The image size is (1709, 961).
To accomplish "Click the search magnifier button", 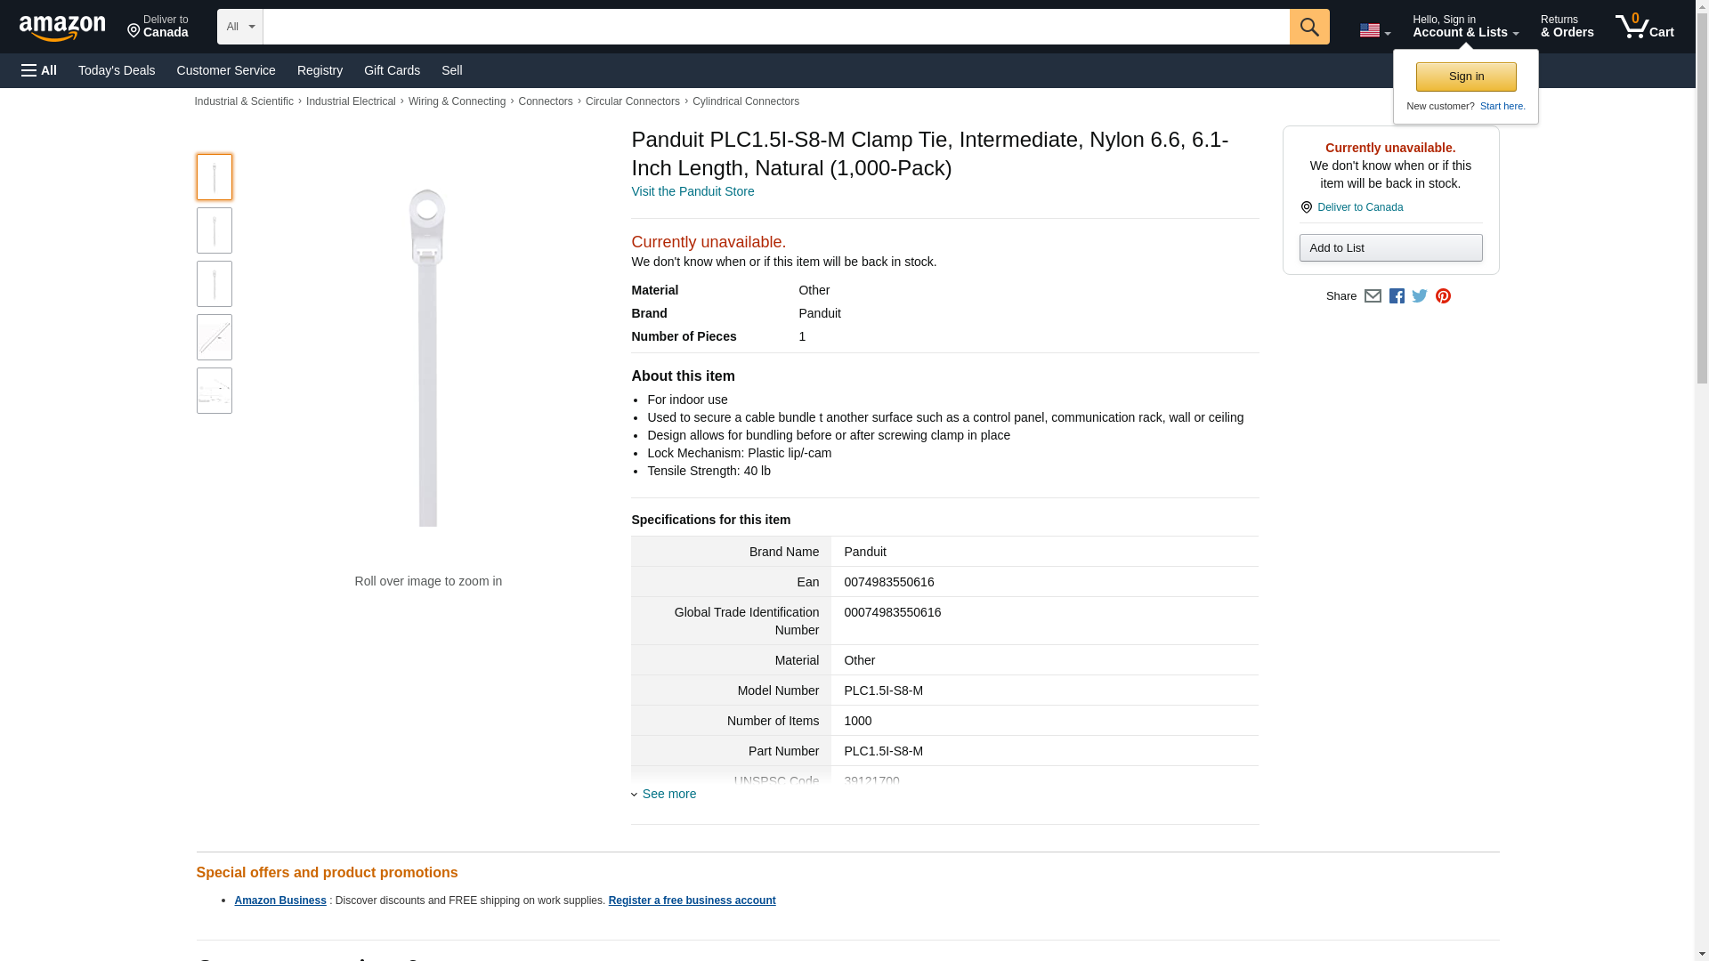I will click(x=1308, y=27).
